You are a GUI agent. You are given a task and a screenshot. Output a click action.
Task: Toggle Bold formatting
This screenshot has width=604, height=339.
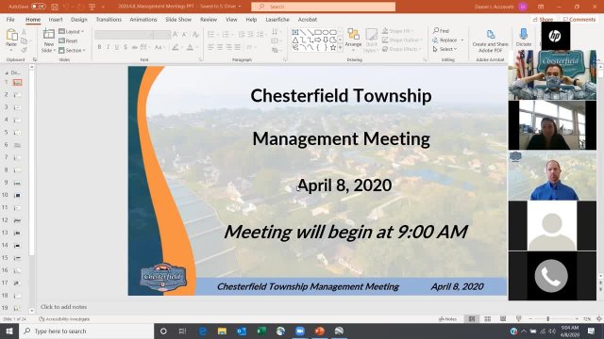tap(99, 47)
